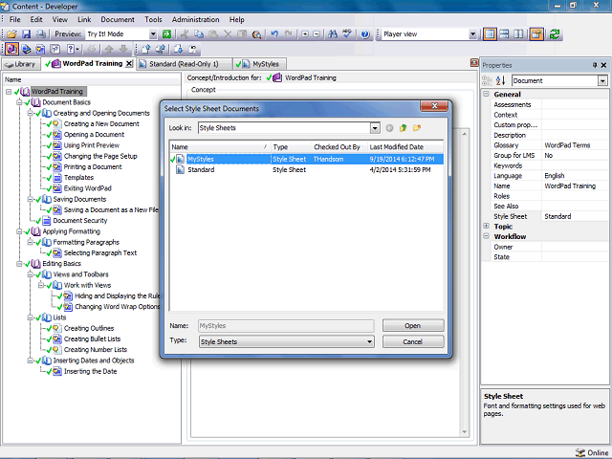Image resolution: width=612 pixels, height=459 pixels.
Task: Open the Look in dropdown
Action: tap(375, 128)
